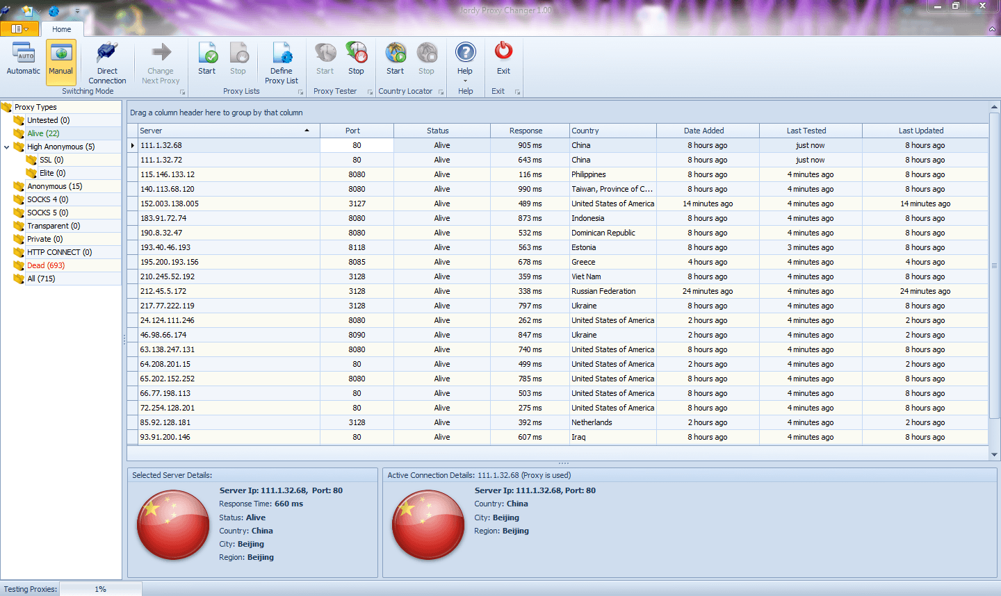The height and width of the screenshot is (596, 1001).
Task: Click the HTTP CONNECT (0) folder icon
Action: click(x=19, y=252)
